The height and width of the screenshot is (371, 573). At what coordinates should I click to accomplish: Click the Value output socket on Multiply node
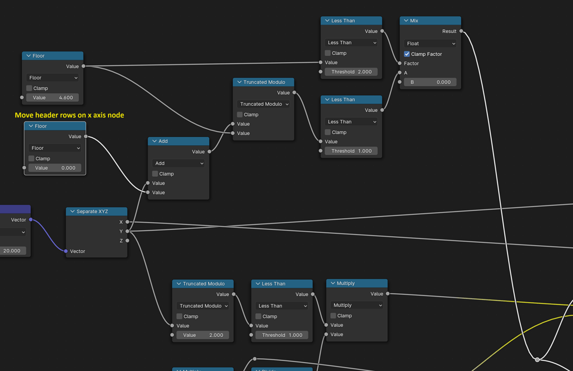[388, 293]
